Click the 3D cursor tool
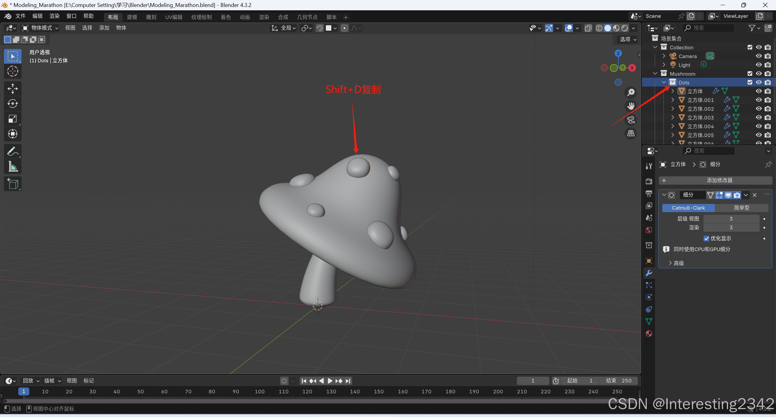Viewport: 776px width, 417px height. click(x=12, y=71)
